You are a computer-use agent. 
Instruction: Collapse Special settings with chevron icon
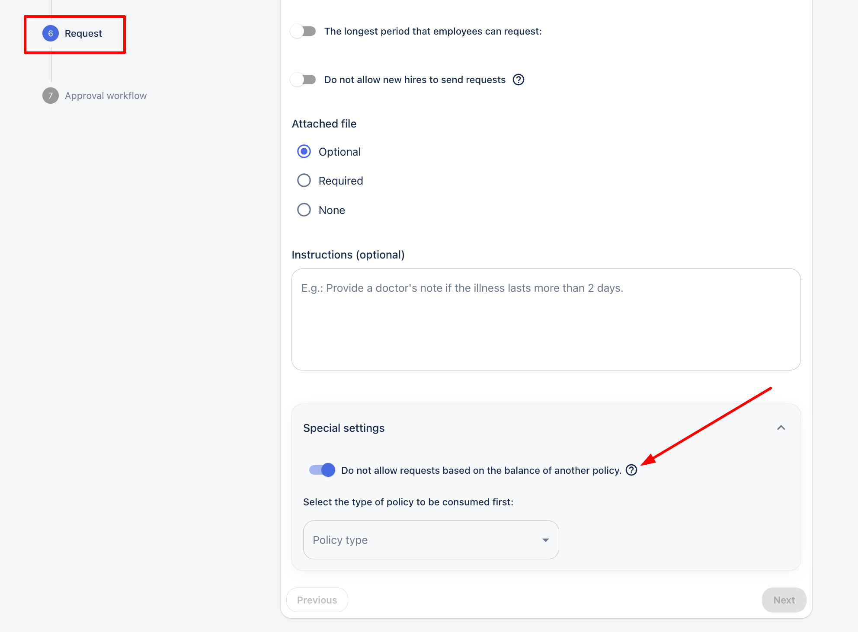tap(781, 428)
